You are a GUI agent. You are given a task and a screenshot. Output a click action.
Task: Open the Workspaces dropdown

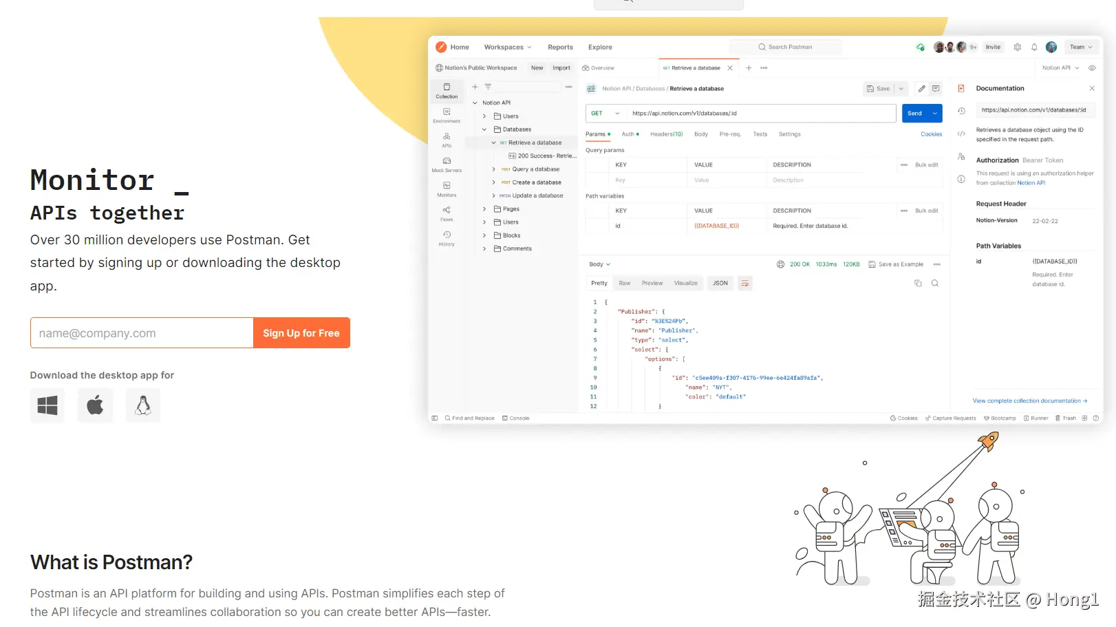point(508,47)
